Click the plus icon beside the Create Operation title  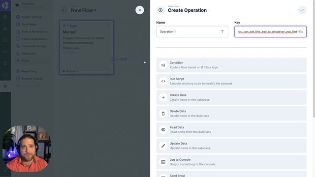pos(160,10)
